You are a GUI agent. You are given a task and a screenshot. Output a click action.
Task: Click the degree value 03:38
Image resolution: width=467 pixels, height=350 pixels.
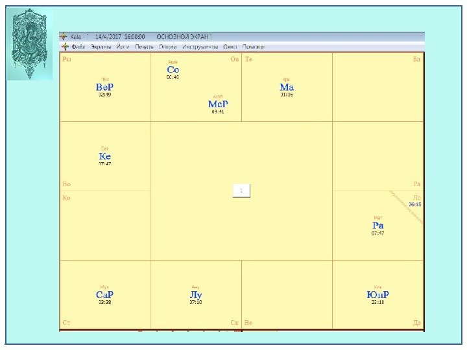coord(105,302)
